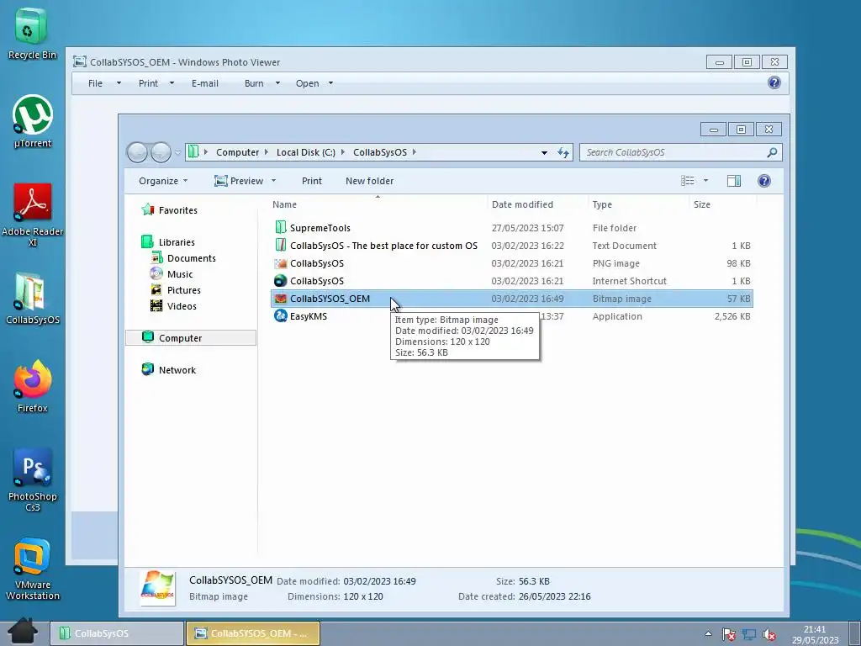Click the Photo Viewer help icon

(x=774, y=82)
